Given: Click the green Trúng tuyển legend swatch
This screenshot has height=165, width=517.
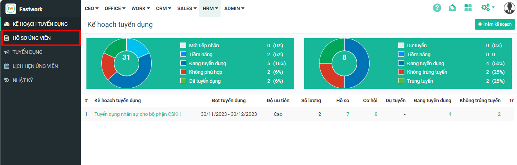Looking at the screenshot, I should point(401,81).
